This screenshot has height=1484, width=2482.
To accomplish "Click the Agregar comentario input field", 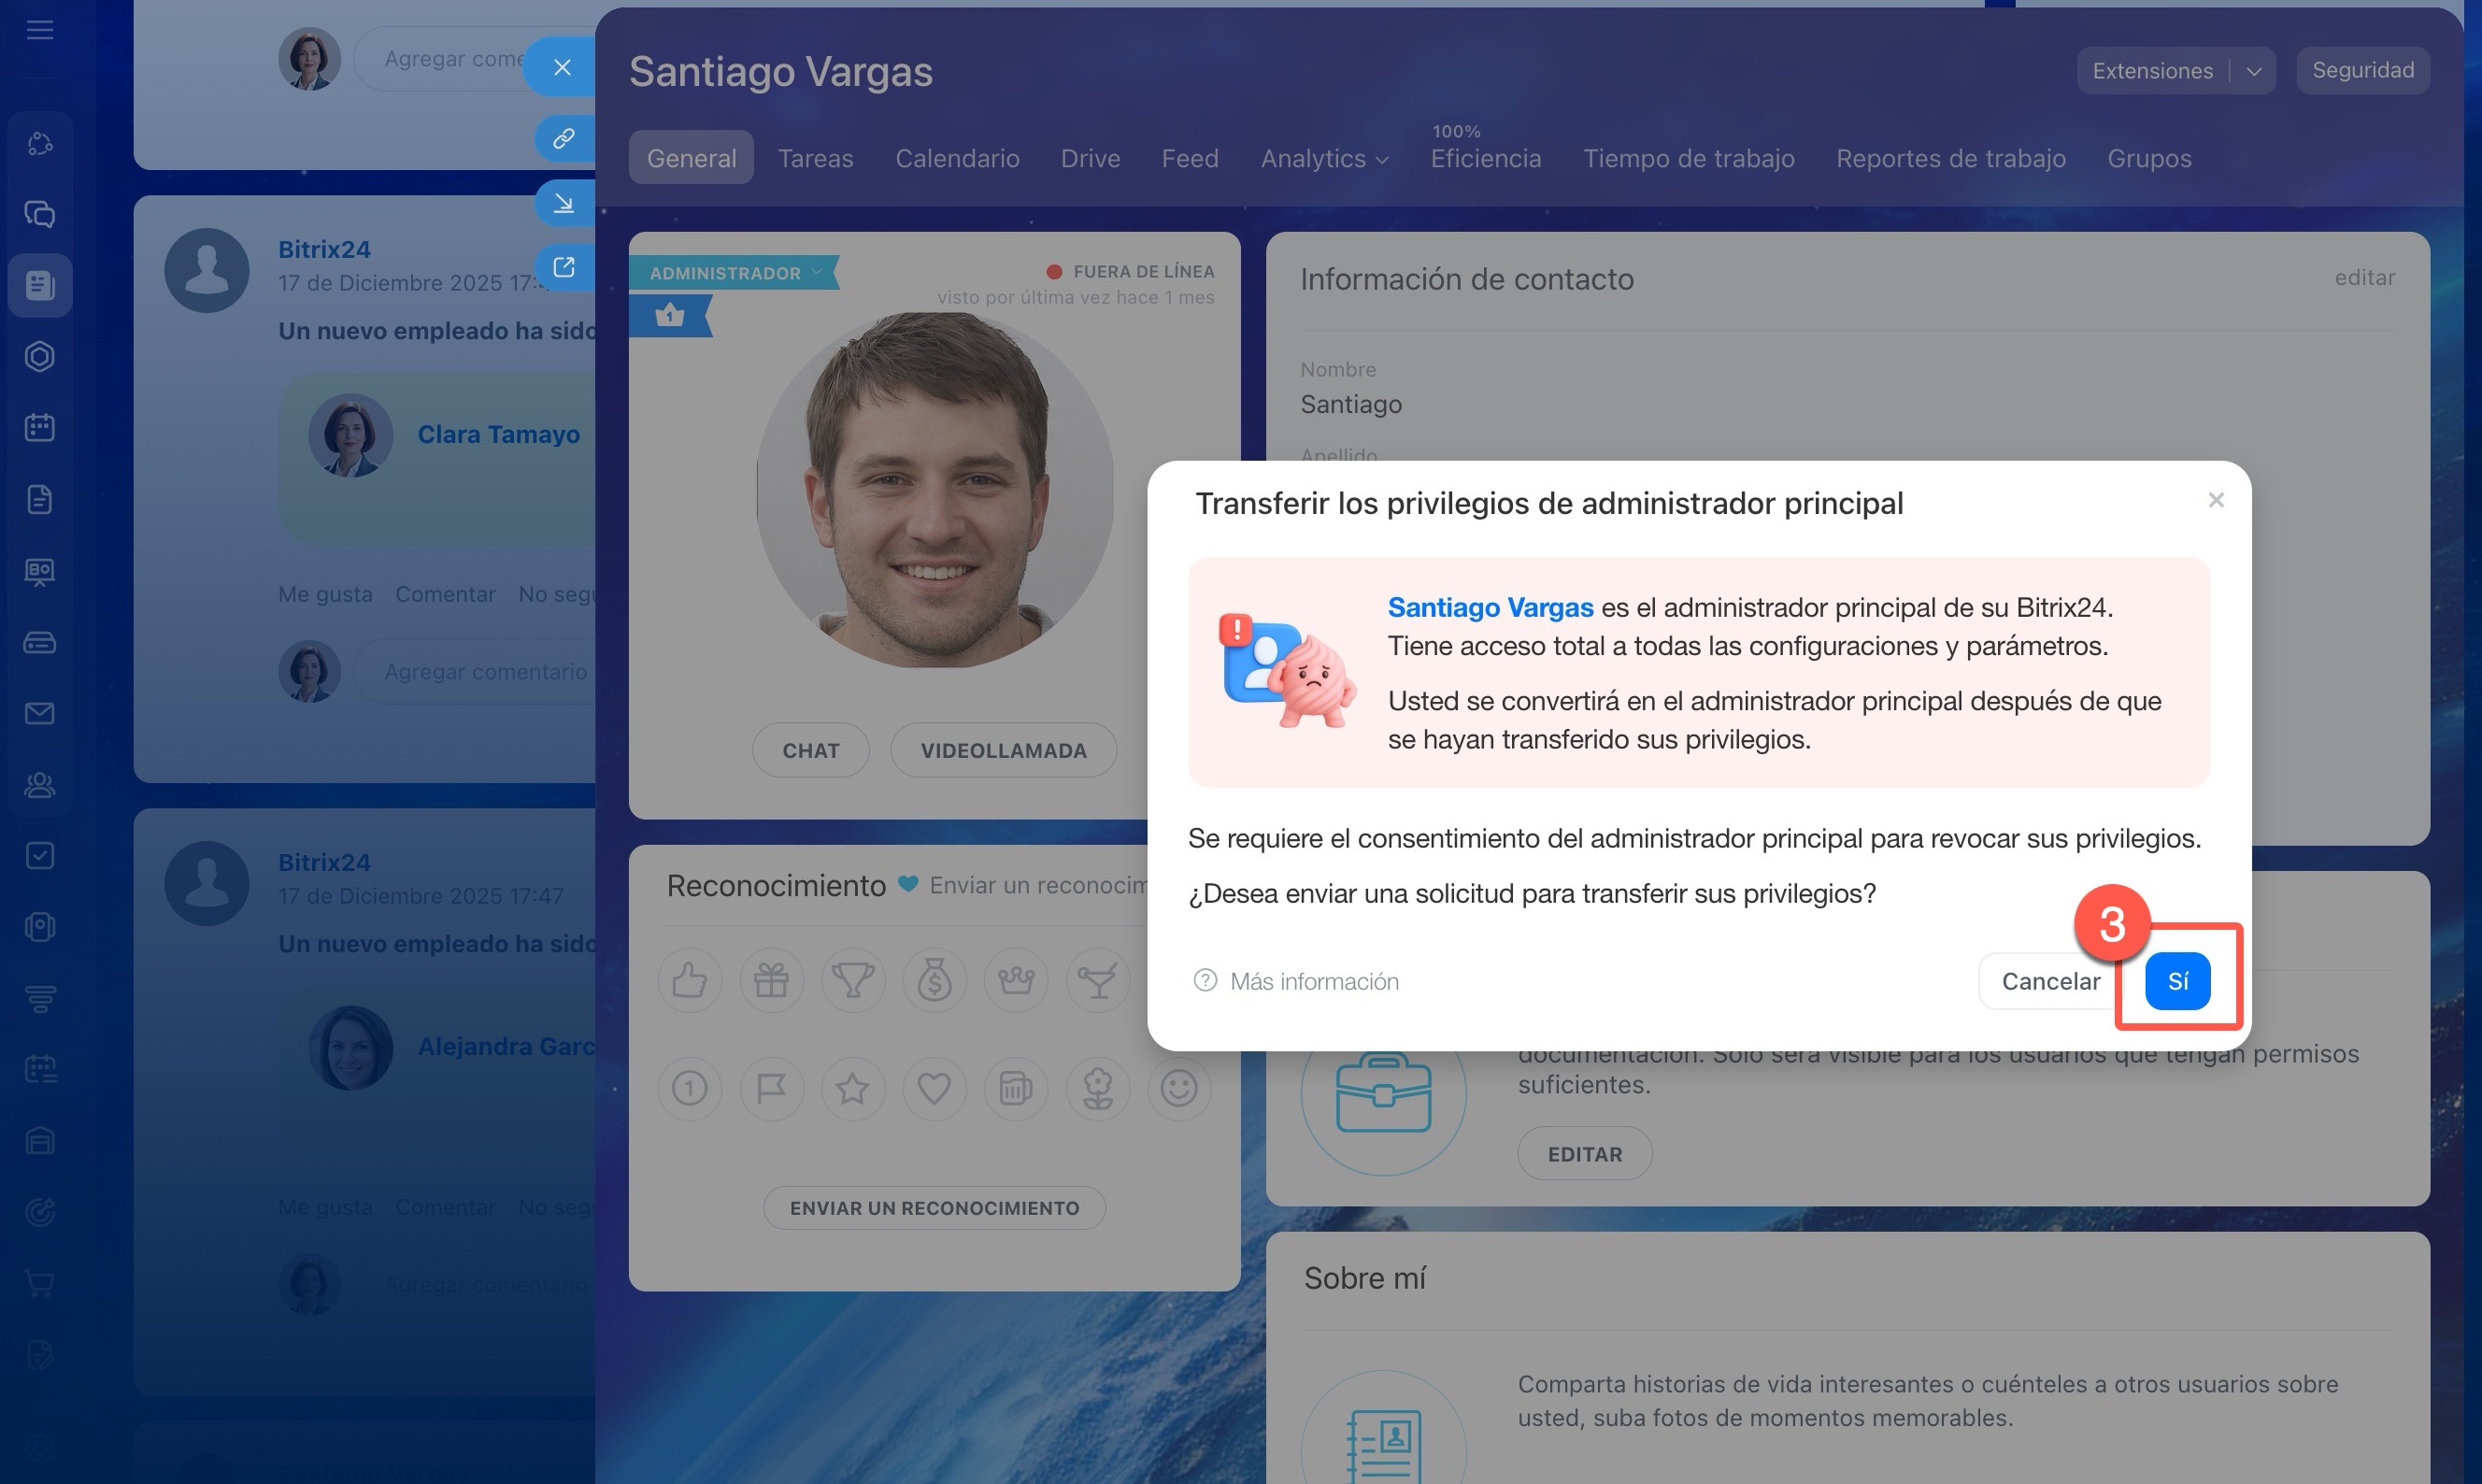I will tap(486, 671).
